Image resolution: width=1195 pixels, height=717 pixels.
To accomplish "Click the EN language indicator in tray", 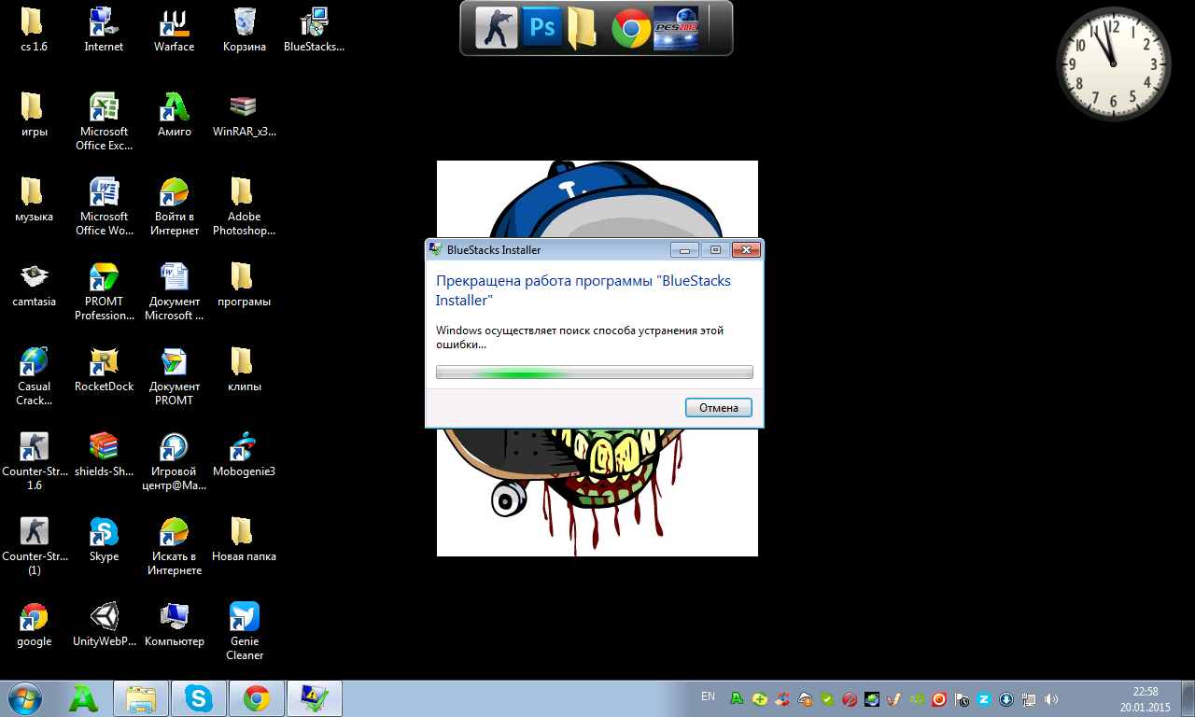I will [x=708, y=696].
